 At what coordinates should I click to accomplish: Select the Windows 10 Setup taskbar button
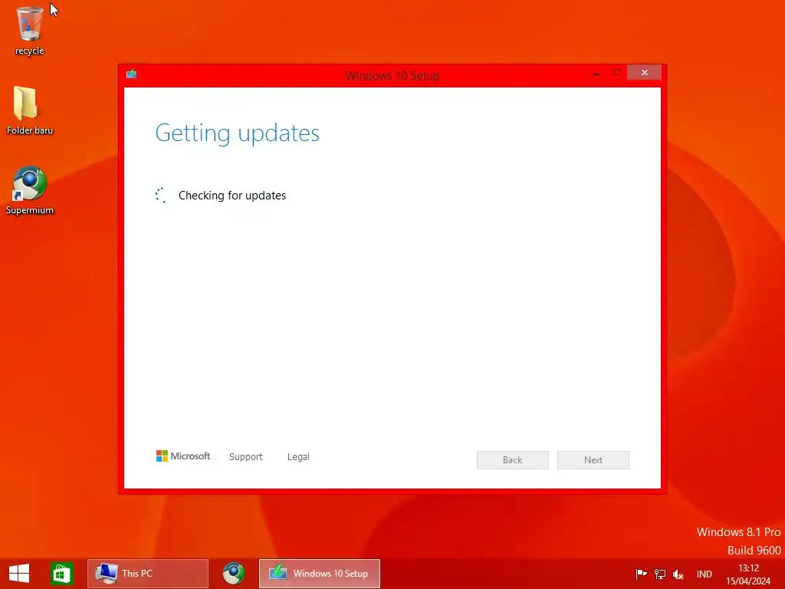pos(320,574)
